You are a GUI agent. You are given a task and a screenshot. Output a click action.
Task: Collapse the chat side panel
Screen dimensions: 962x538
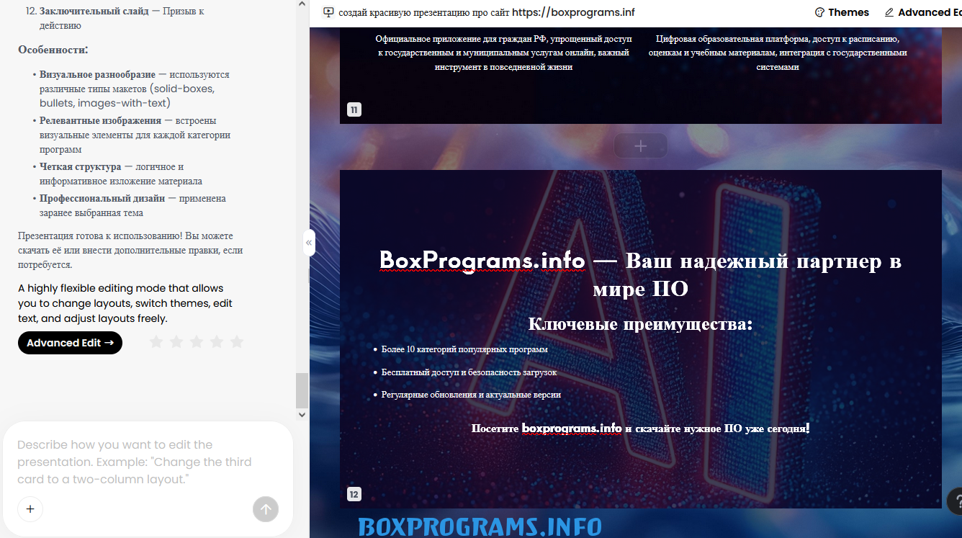(309, 243)
